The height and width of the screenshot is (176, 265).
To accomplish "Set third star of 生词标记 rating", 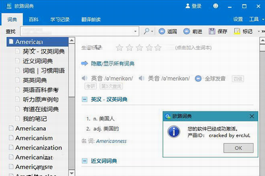I will pyautogui.click(x=139, y=48).
